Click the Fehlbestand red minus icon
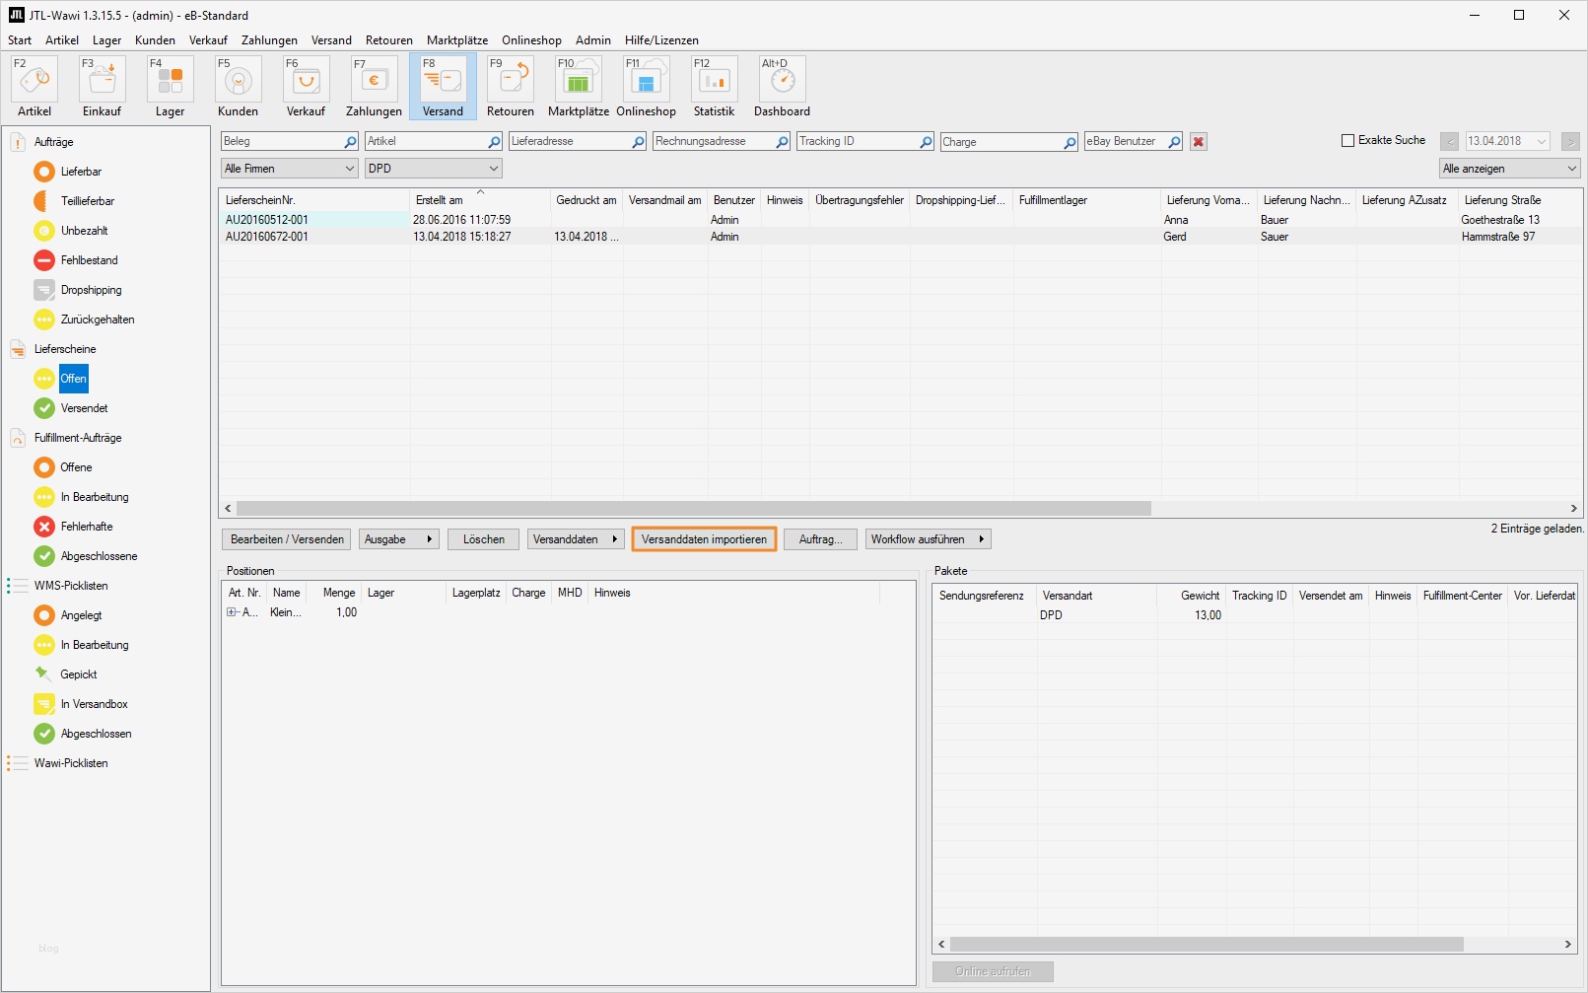 coord(44,260)
